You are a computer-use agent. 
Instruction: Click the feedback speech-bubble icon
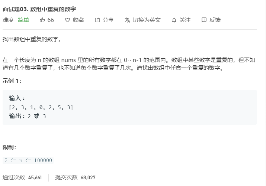[x=204, y=20]
